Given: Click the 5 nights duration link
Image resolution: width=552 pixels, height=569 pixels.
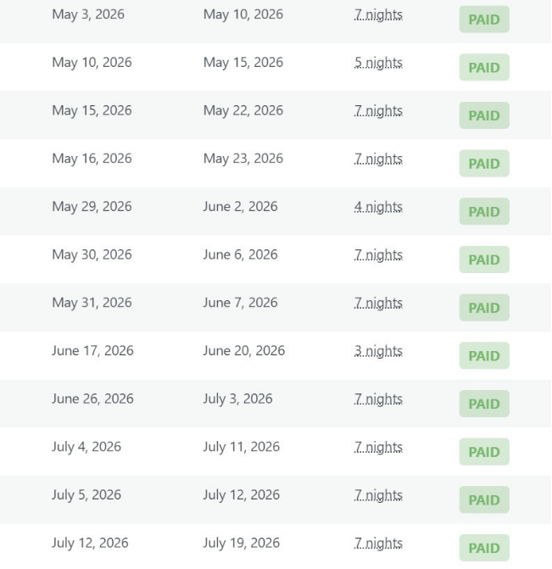Looking at the screenshot, I should point(378,63).
